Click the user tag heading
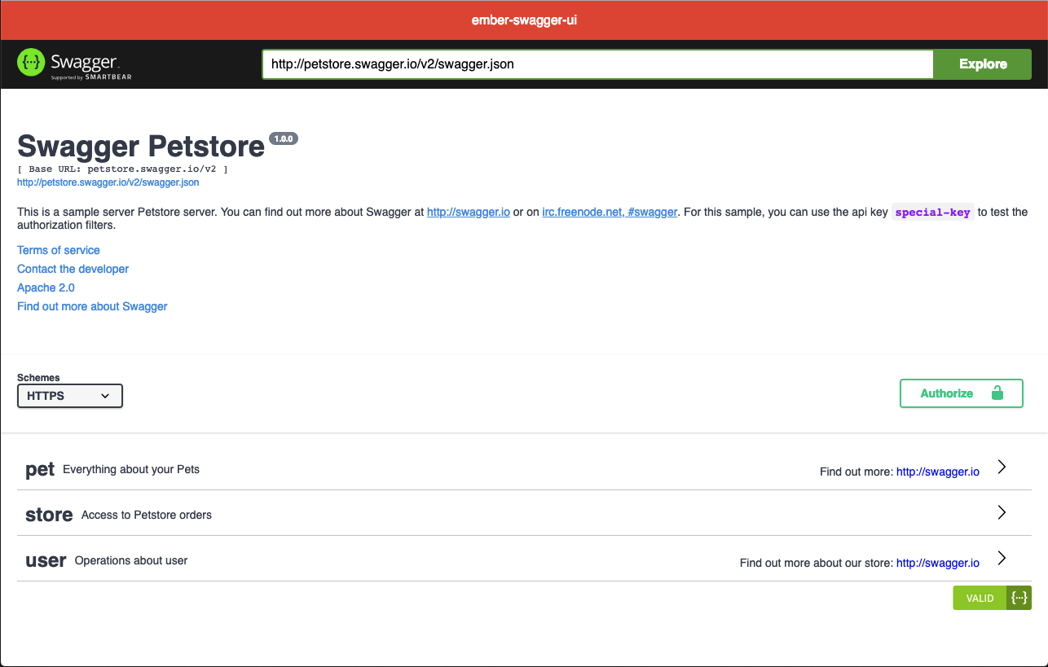This screenshot has height=667, width=1048. [x=46, y=560]
